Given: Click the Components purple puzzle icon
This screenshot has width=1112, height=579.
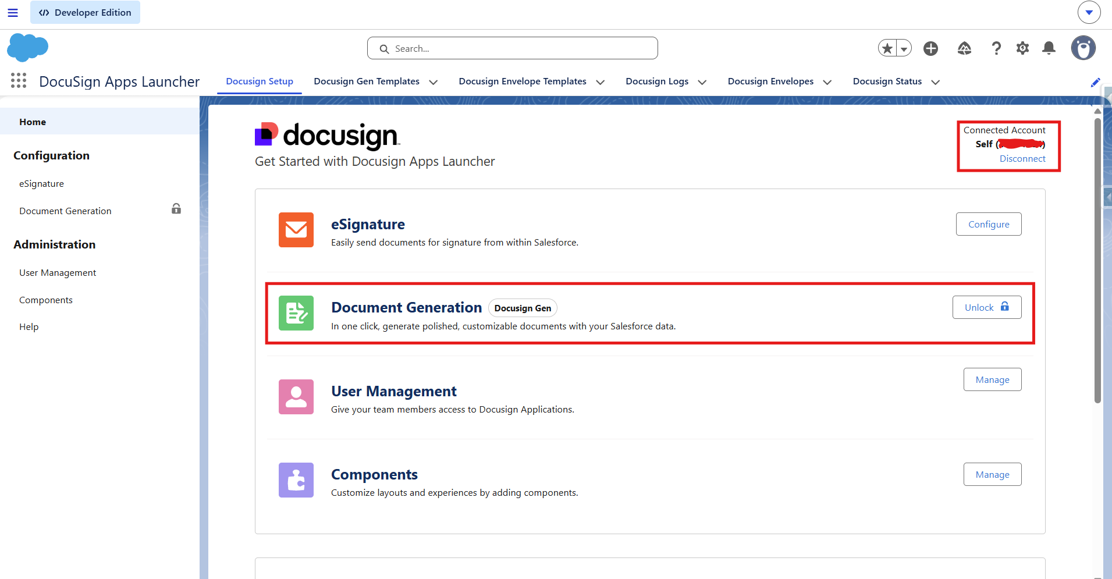Looking at the screenshot, I should [x=296, y=480].
